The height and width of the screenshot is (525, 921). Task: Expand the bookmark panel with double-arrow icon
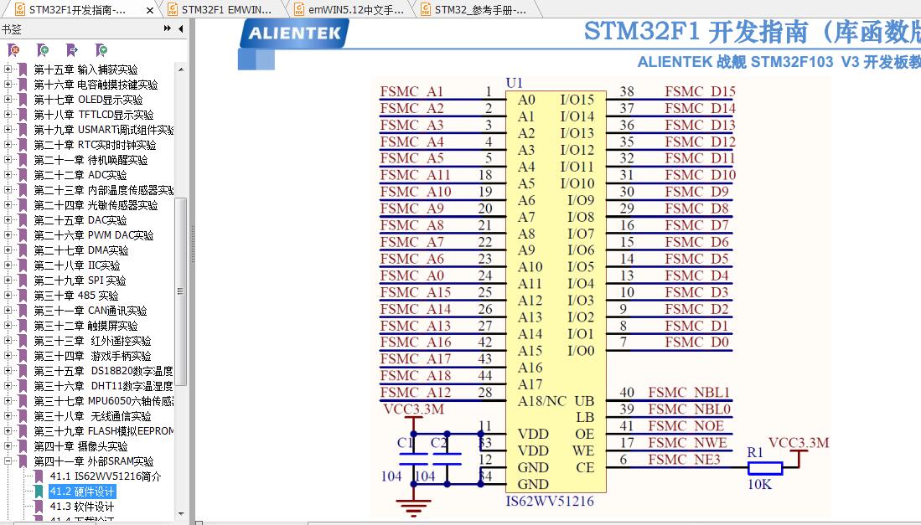(x=168, y=28)
